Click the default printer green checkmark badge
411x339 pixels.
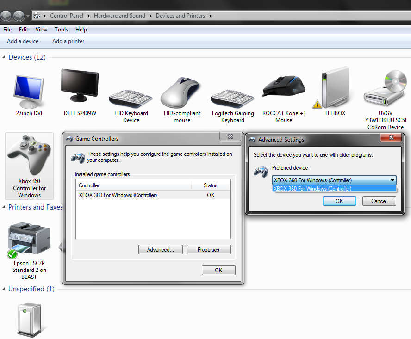[12, 254]
